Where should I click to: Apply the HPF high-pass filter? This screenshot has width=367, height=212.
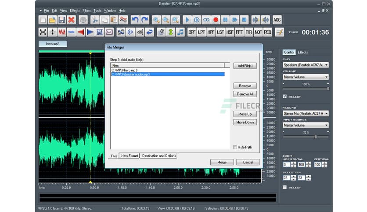pyautogui.click(x=211, y=32)
